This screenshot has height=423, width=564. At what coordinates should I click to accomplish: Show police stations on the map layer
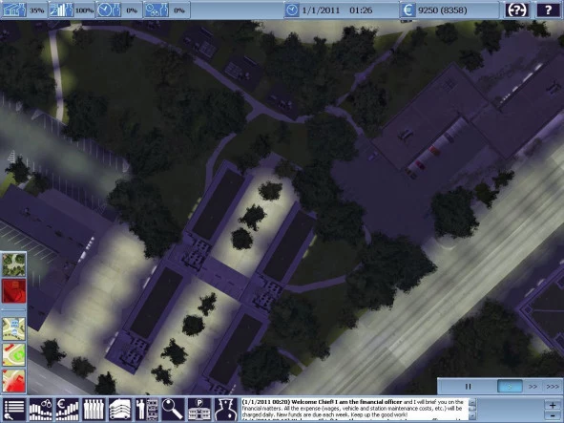tap(13, 328)
